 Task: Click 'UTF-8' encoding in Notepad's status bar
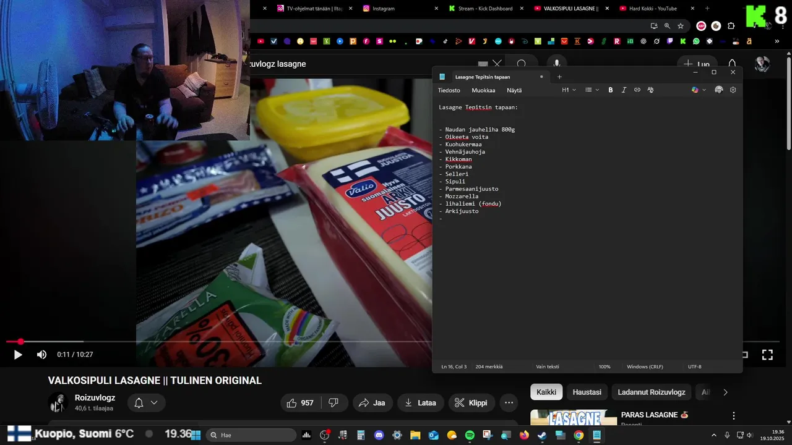(695, 367)
